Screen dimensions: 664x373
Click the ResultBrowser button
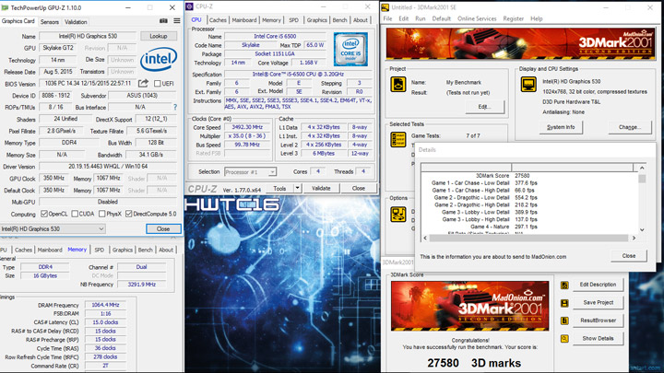click(598, 321)
